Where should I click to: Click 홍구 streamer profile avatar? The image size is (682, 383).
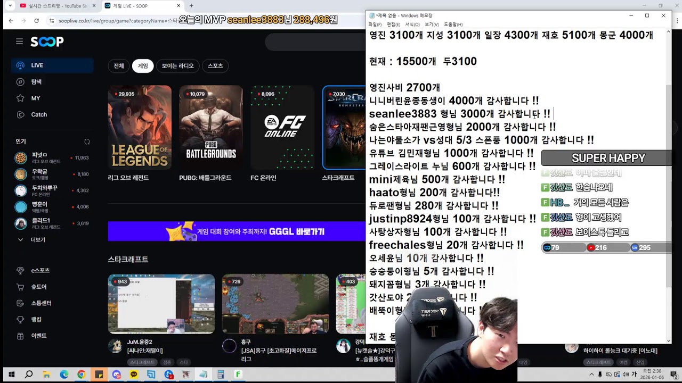[x=229, y=346]
